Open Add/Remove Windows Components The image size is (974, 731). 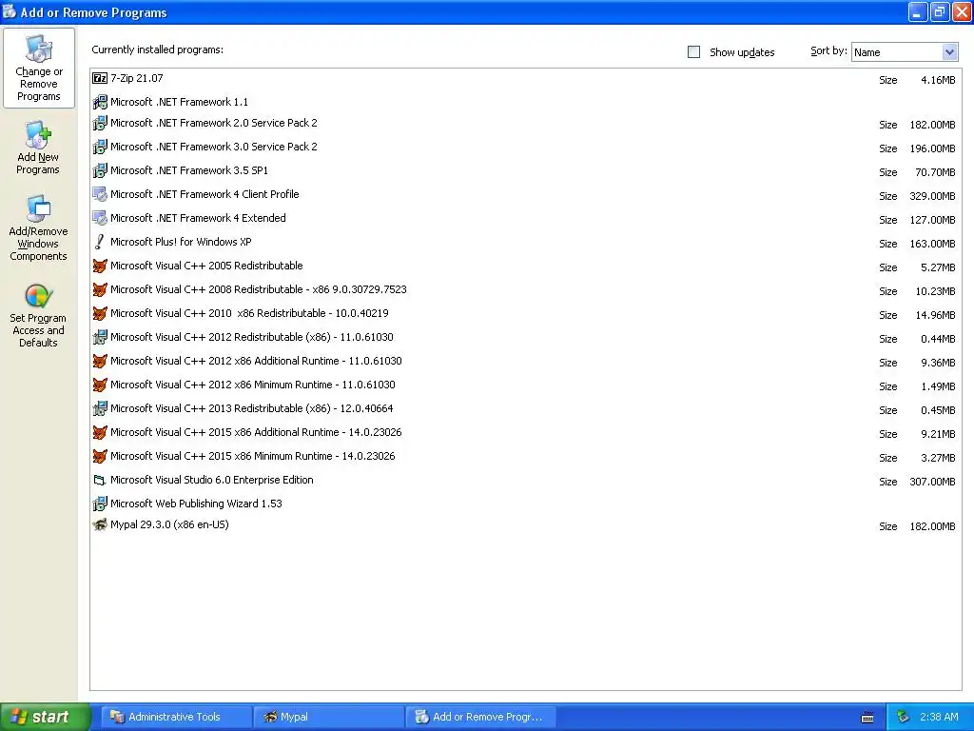click(x=38, y=228)
